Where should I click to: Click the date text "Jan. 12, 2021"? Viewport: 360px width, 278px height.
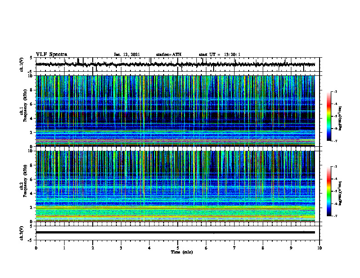127,55
